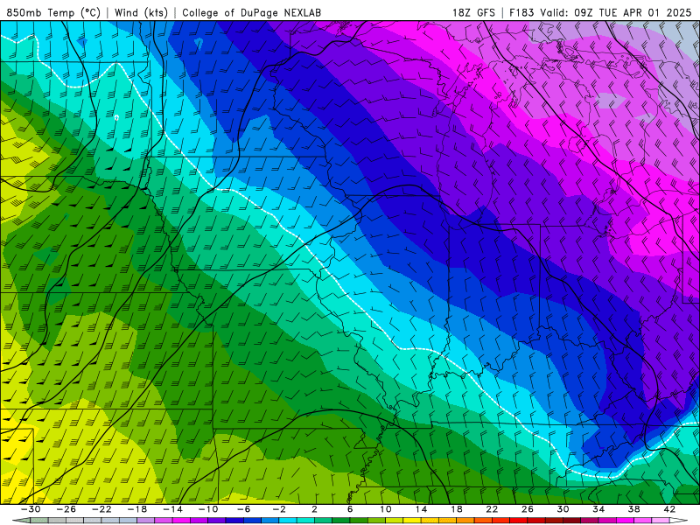Click the 26 color scale label
The image size is (700, 525).
[528, 509]
